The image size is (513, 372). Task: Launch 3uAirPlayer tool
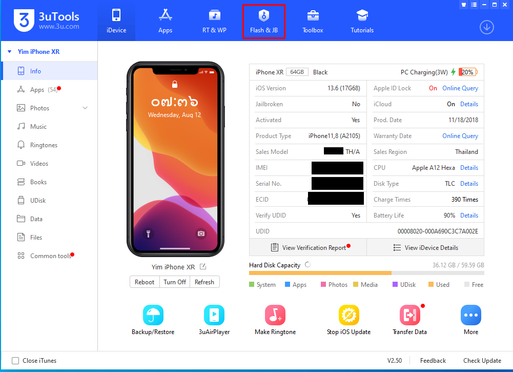pyautogui.click(x=214, y=315)
